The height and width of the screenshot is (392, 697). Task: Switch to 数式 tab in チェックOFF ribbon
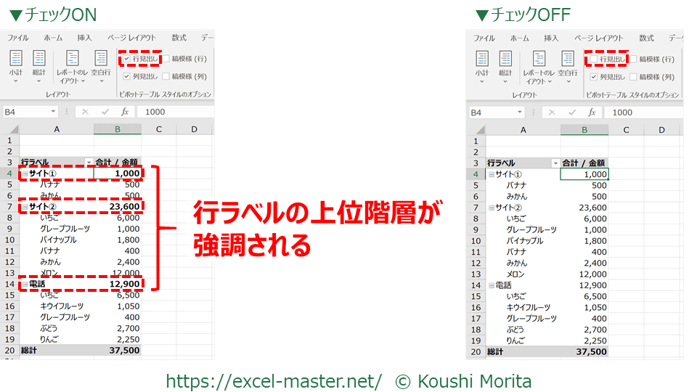pos(646,38)
